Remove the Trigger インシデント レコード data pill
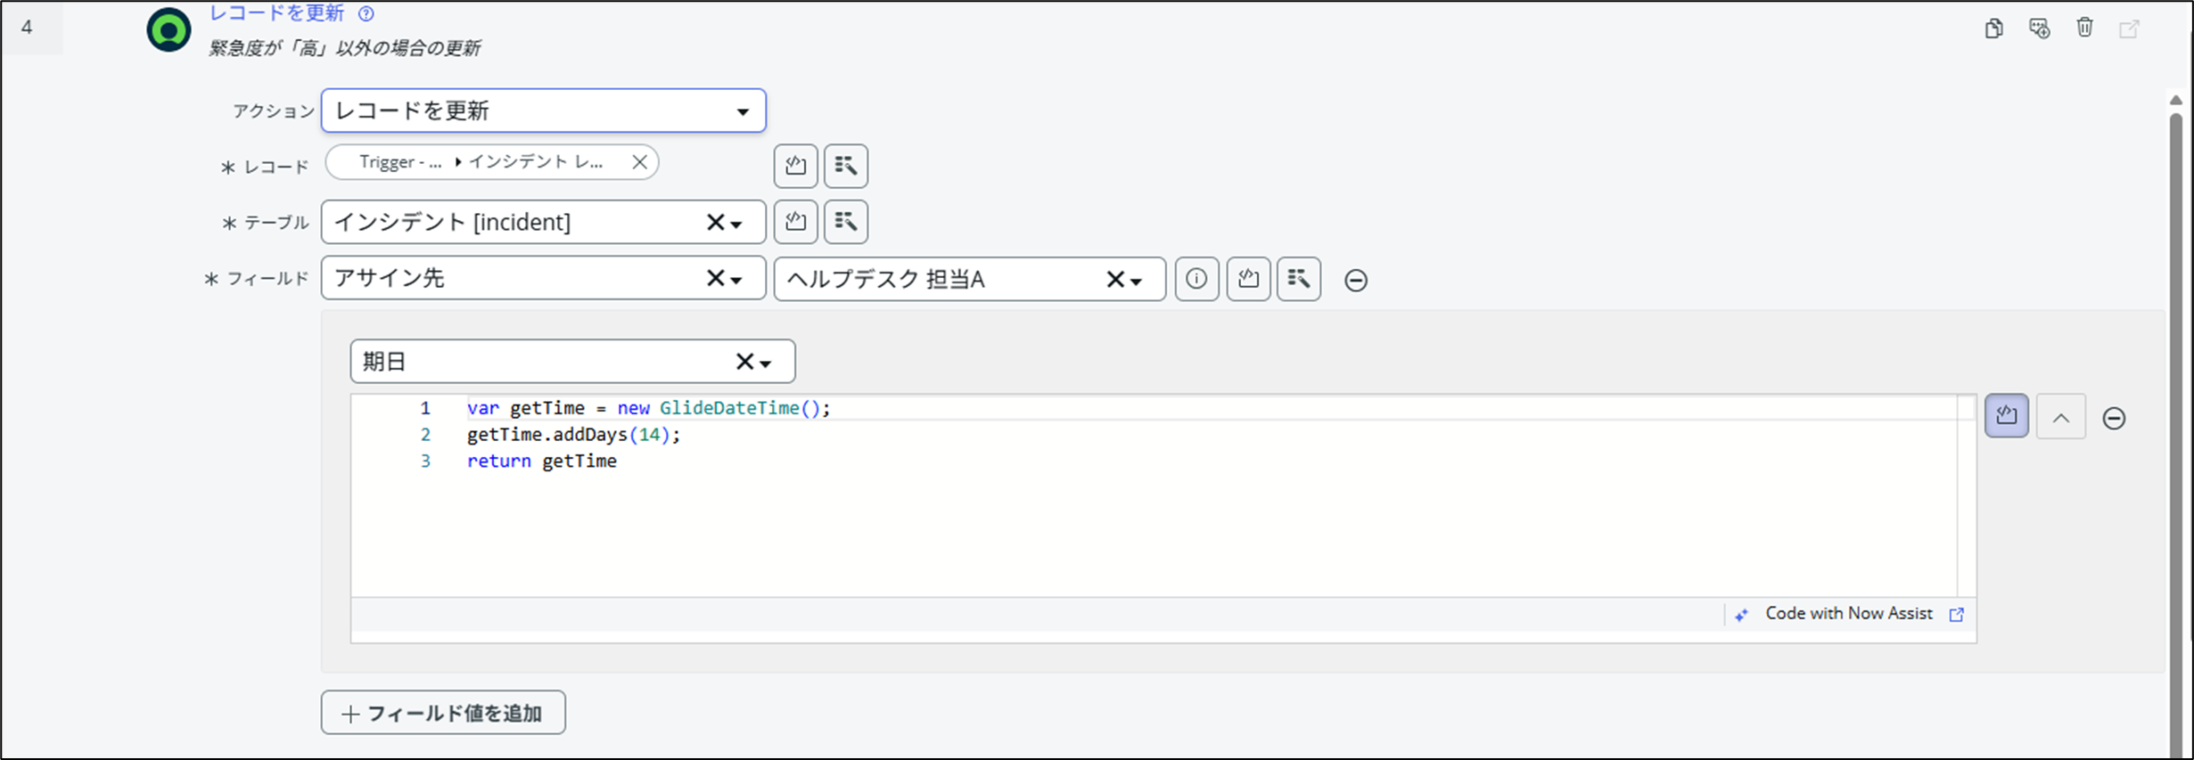 tap(639, 162)
